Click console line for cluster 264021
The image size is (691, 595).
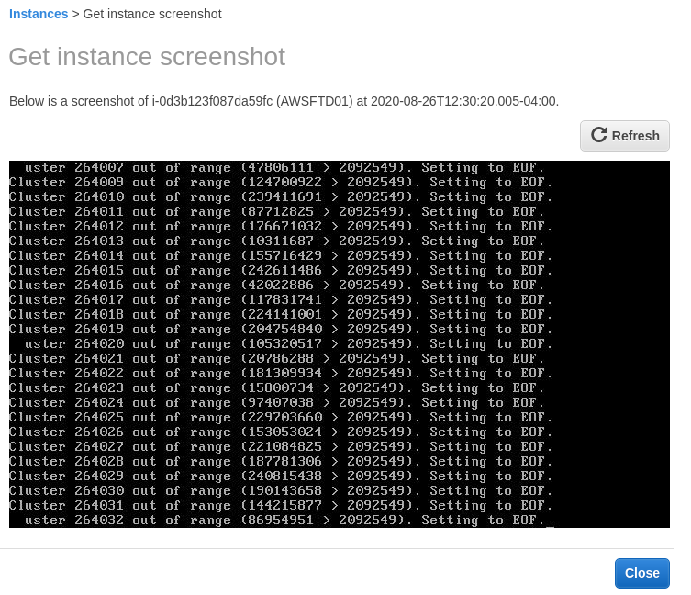coord(277,359)
